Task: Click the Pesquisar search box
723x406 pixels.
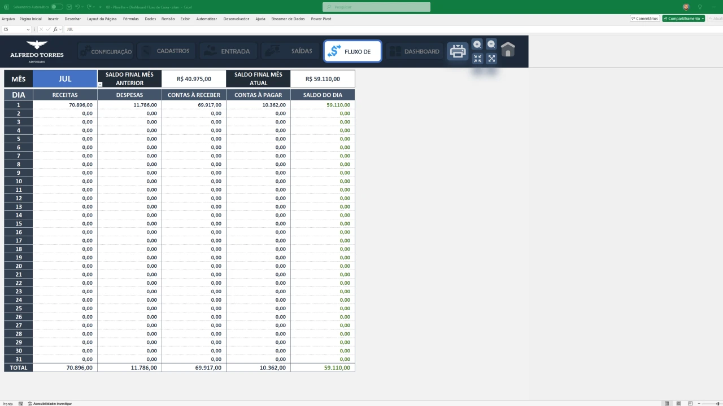Action: pos(376,7)
